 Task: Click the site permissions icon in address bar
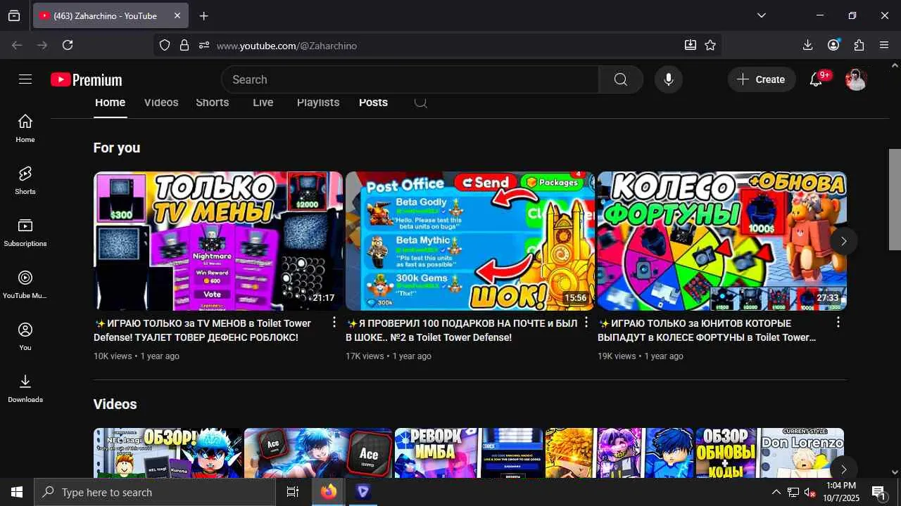click(204, 45)
